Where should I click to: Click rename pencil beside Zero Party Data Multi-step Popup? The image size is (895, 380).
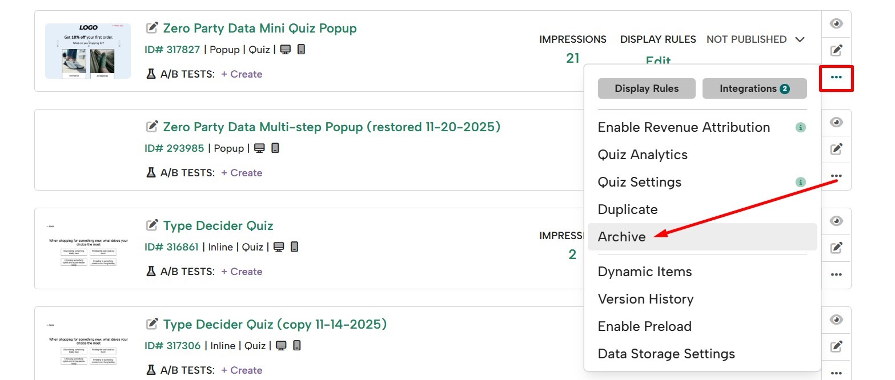[152, 127]
